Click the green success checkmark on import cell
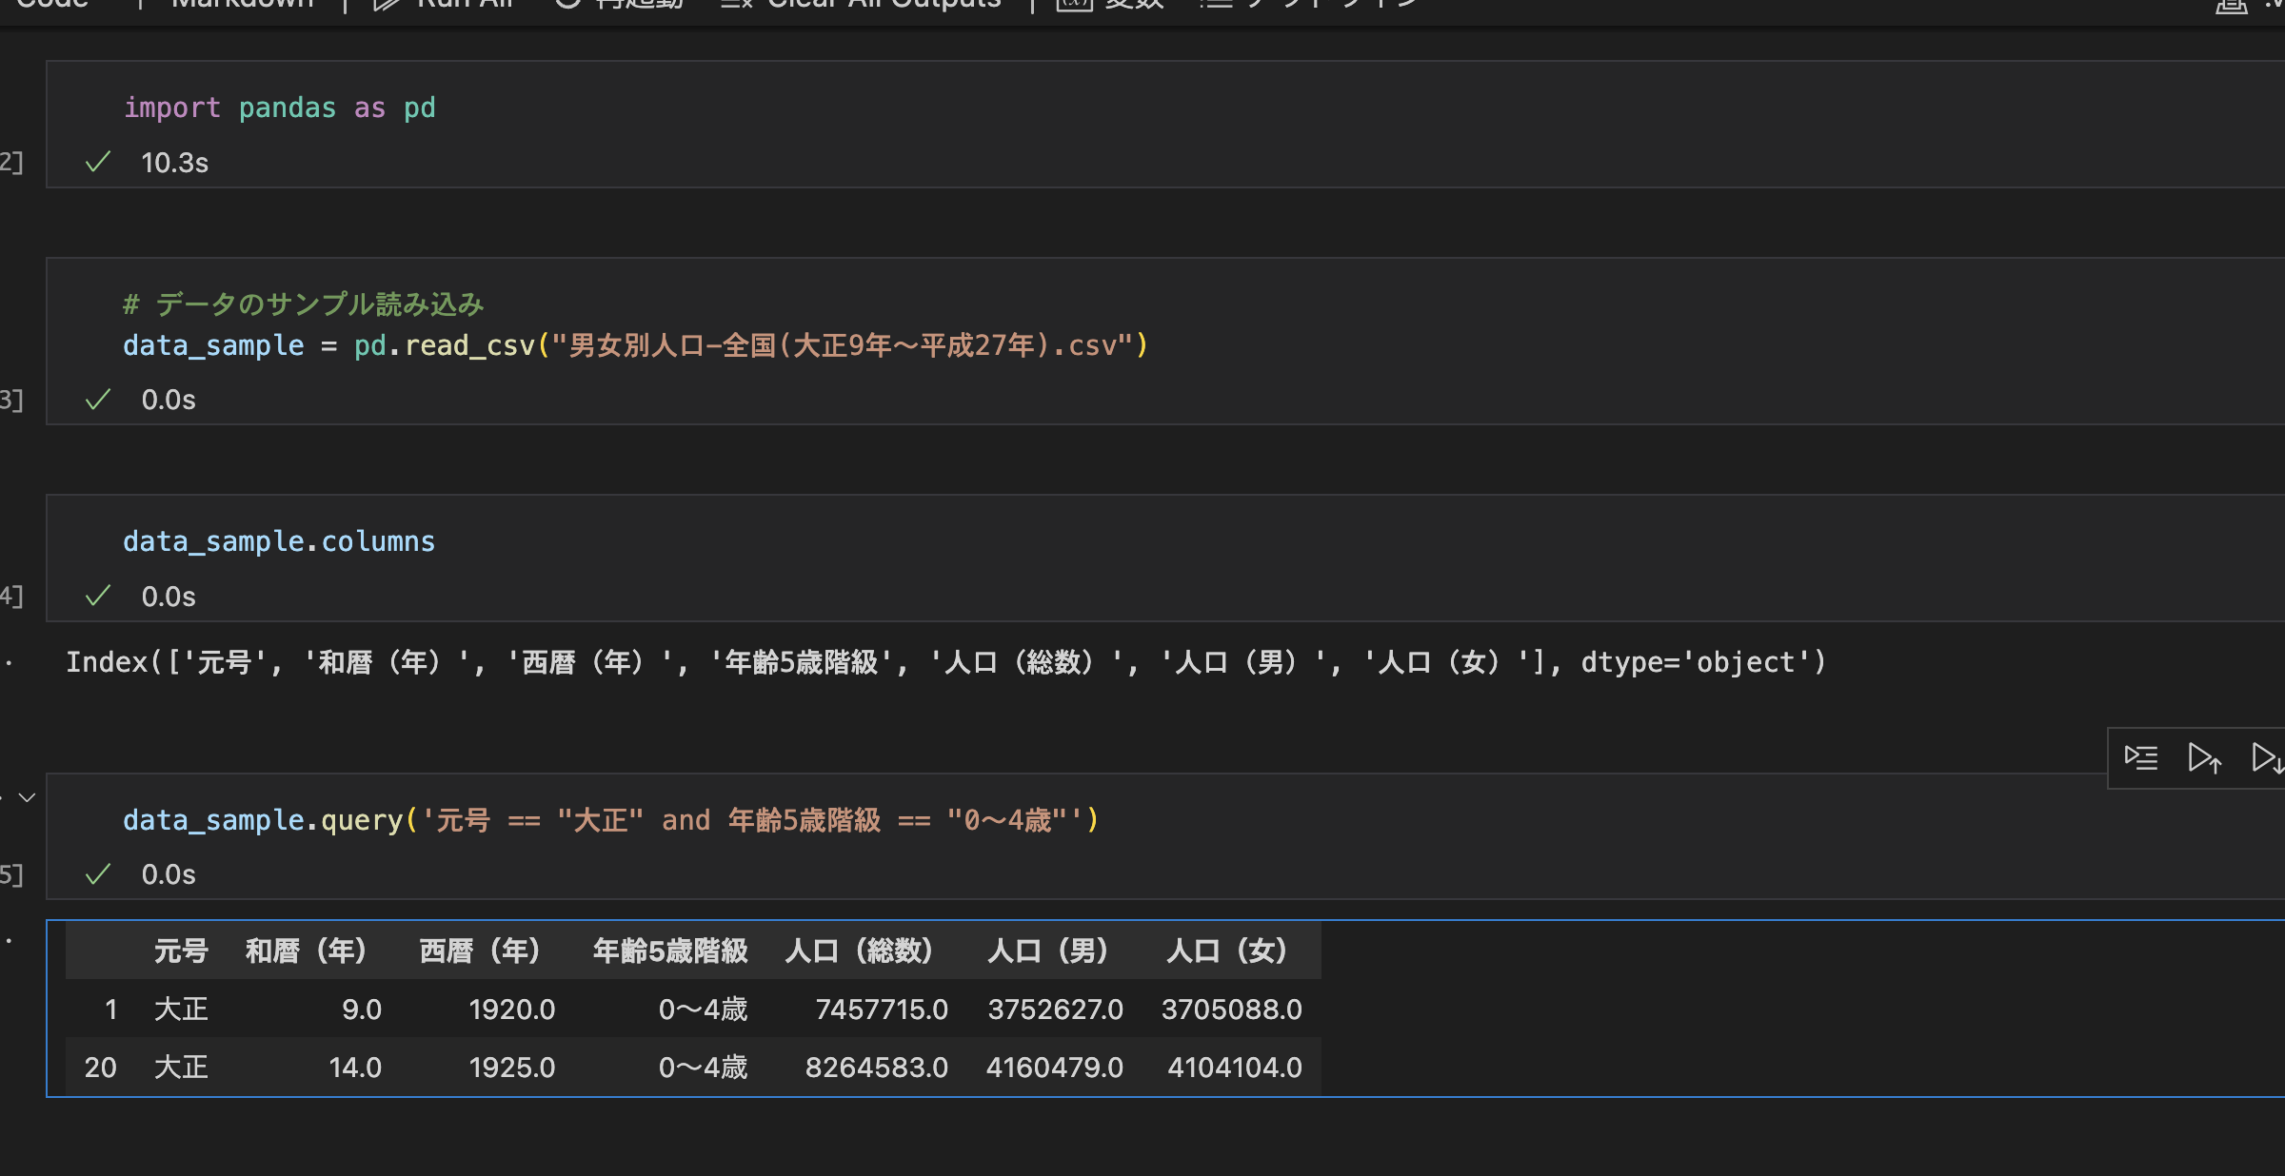The image size is (2285, 1176). [x=98, y=163]
